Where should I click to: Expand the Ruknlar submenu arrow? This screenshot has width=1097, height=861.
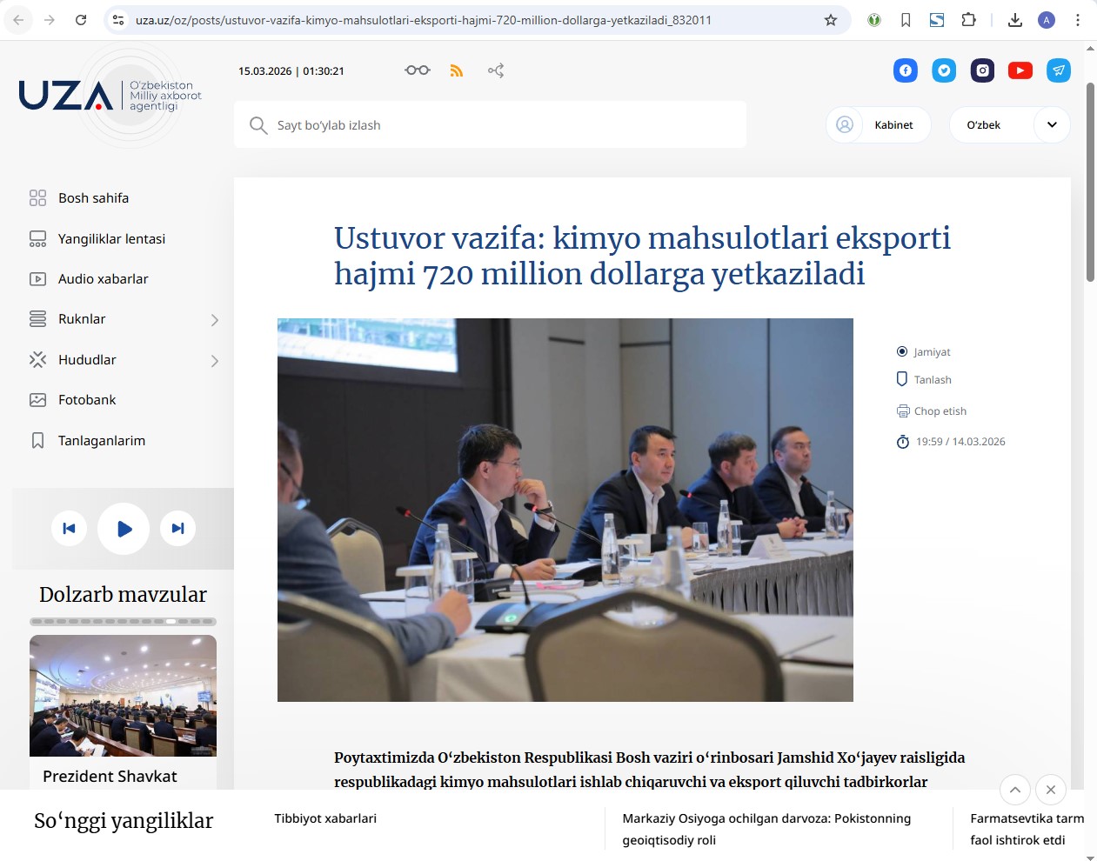coord(214,320)
